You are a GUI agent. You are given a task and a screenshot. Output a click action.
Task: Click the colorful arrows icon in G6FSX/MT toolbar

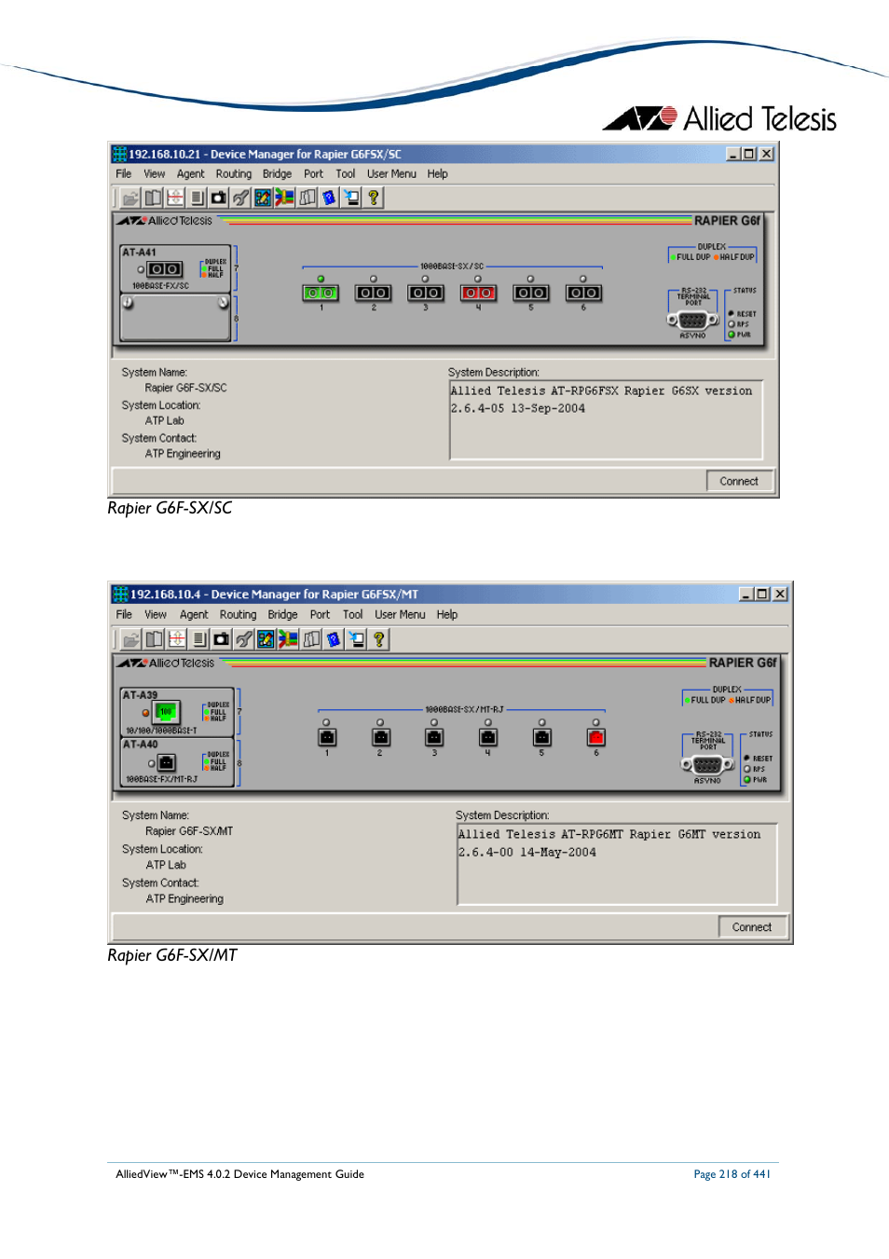288,639
